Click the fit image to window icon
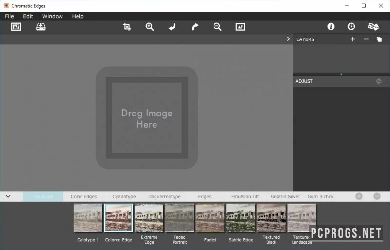 click(x=240, y=27)
